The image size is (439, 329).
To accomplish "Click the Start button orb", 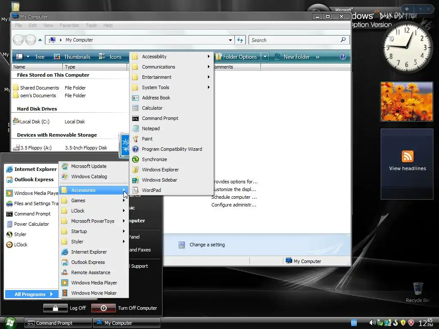I will [9, 323].
